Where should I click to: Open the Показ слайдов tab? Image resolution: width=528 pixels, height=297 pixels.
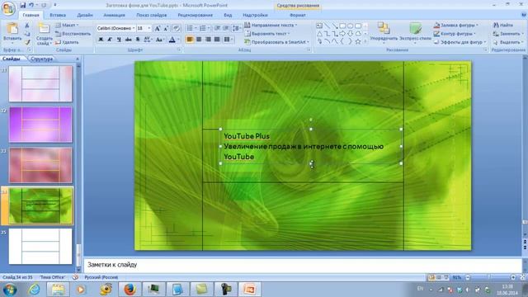pyautogui.click(x=151, y=15)
